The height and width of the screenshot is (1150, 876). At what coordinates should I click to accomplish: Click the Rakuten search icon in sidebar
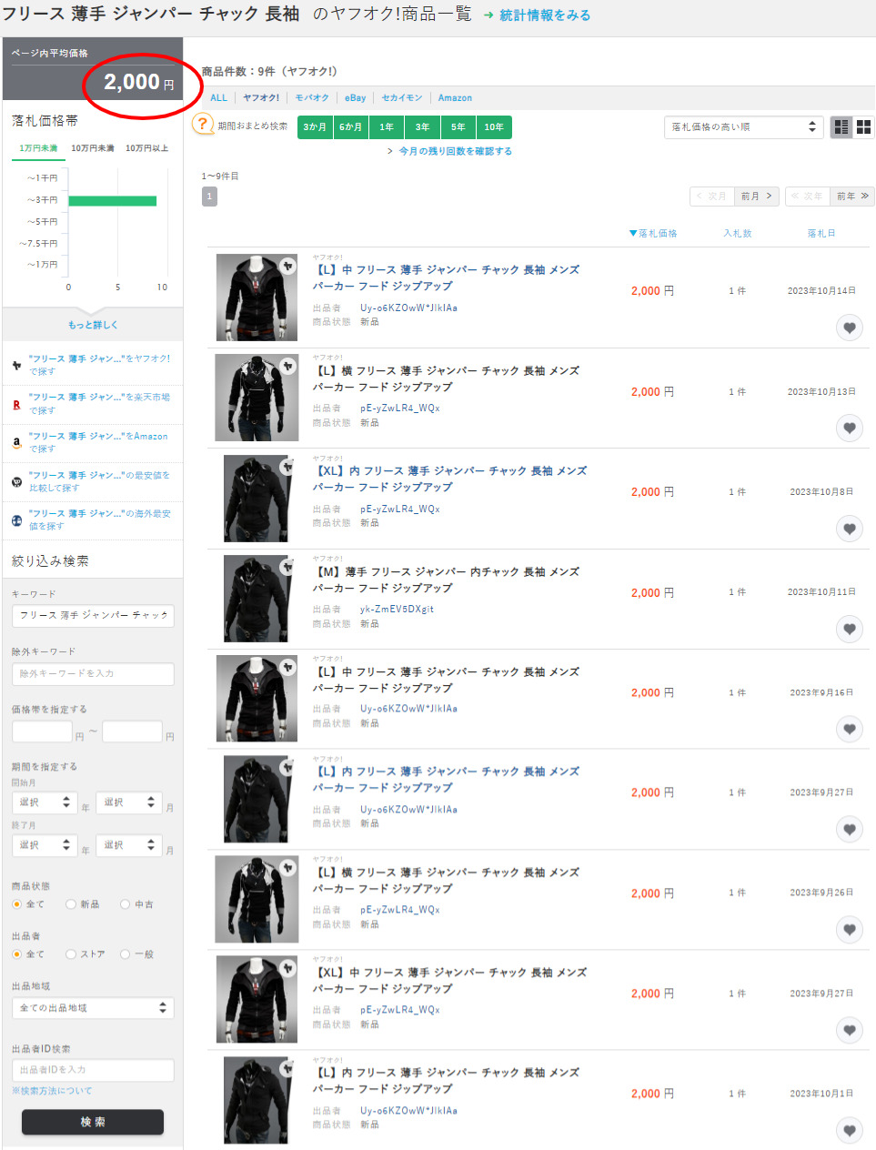tap(16, 404)
